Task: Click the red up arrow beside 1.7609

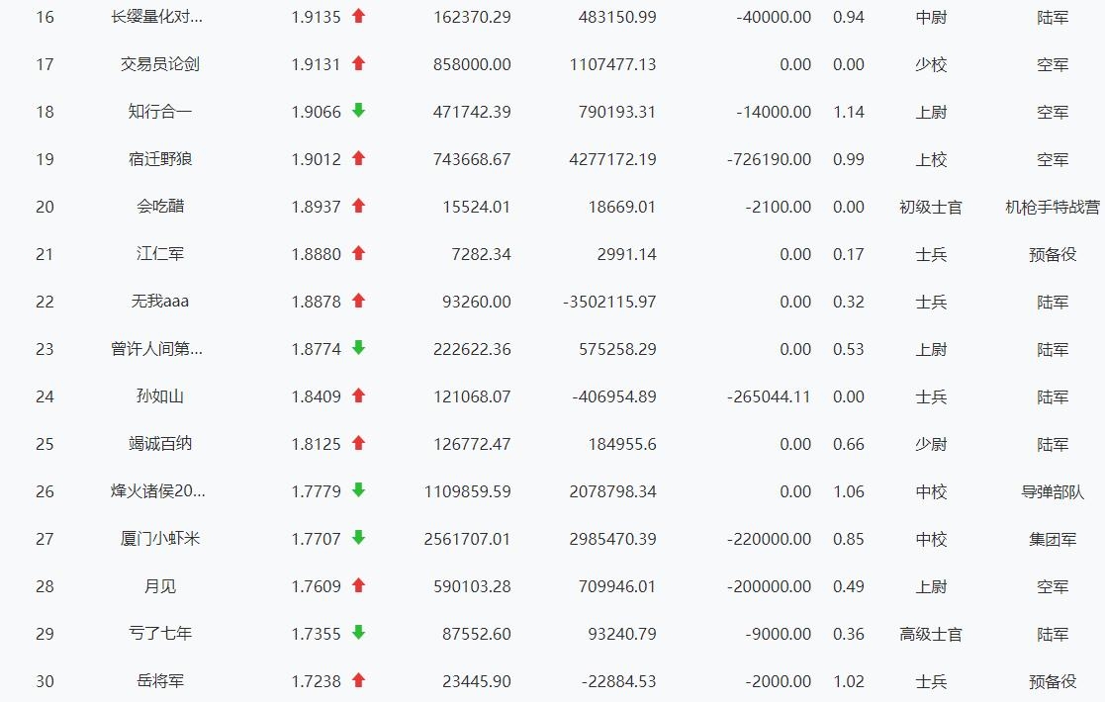Action: 358,585
